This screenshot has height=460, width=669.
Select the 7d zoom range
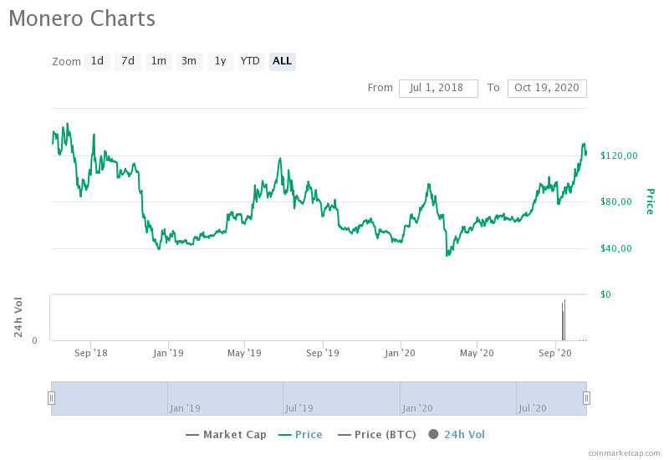(x=127, y=61)
